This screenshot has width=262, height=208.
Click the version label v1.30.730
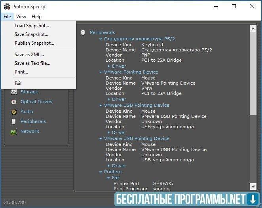click(15, 202)
